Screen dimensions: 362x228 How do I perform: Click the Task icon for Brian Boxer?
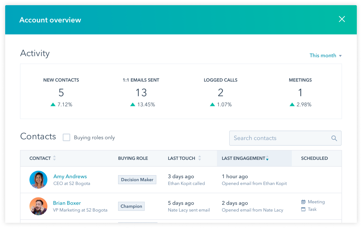pyautogui.click(x=303, y=209)
